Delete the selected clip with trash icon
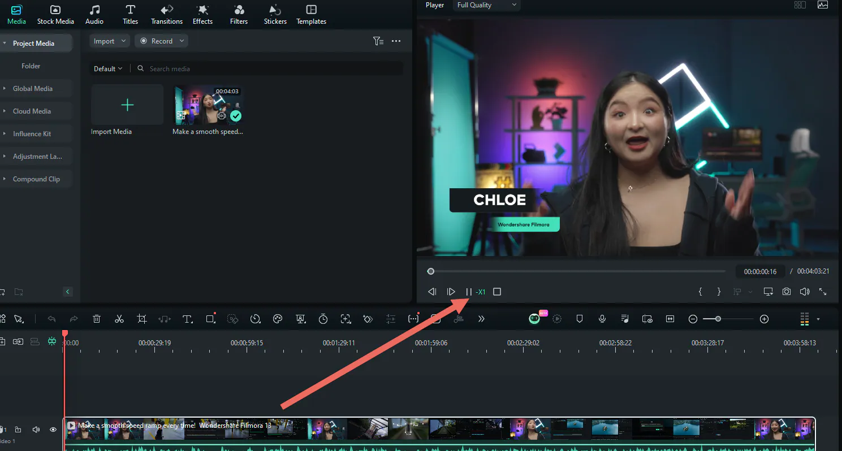 coord(97,319)
